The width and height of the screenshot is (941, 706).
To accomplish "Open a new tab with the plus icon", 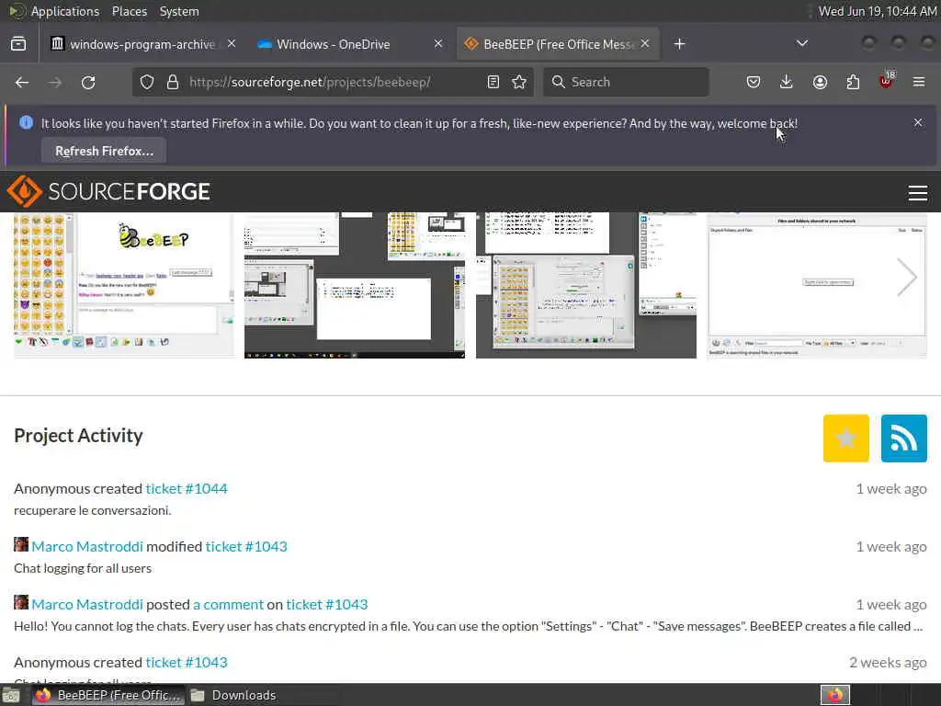I will (679, 44).
